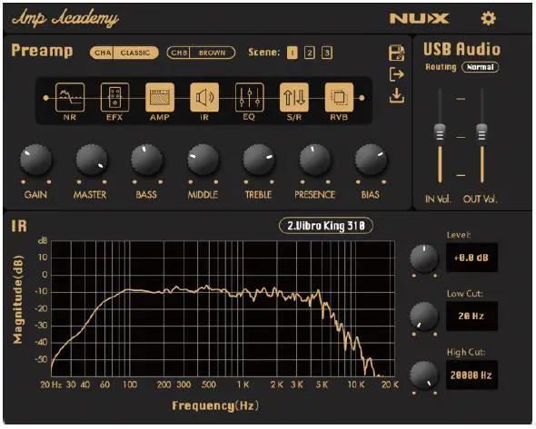Open the Routing Normal selector
This screenshot has height=429, width=536.
481,67
